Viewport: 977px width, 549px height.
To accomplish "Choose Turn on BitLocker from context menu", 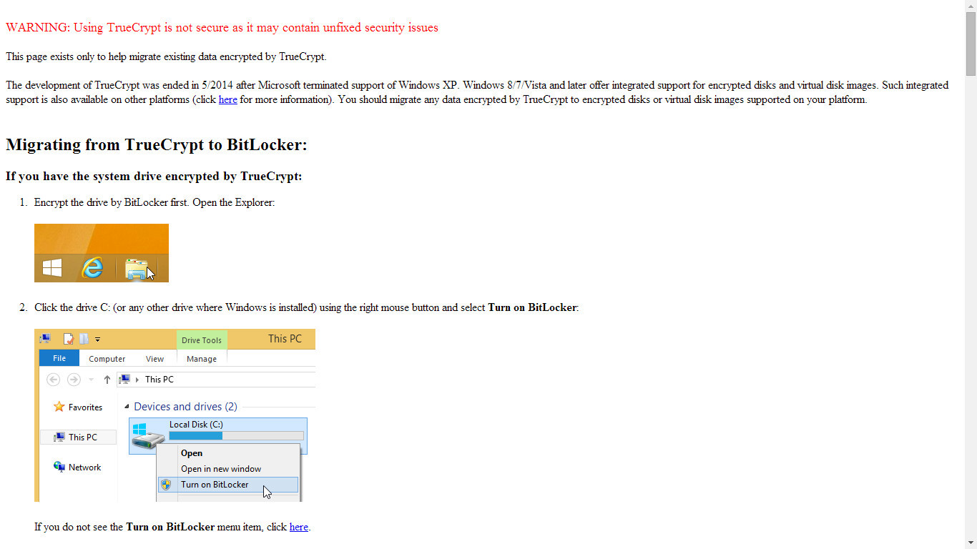I will [215, 485].
